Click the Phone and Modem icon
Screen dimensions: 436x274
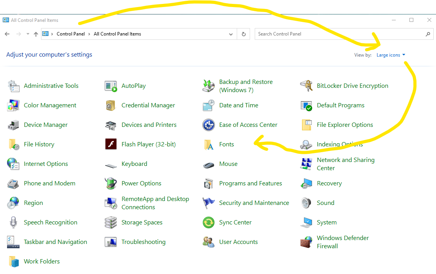coord(13,184)
